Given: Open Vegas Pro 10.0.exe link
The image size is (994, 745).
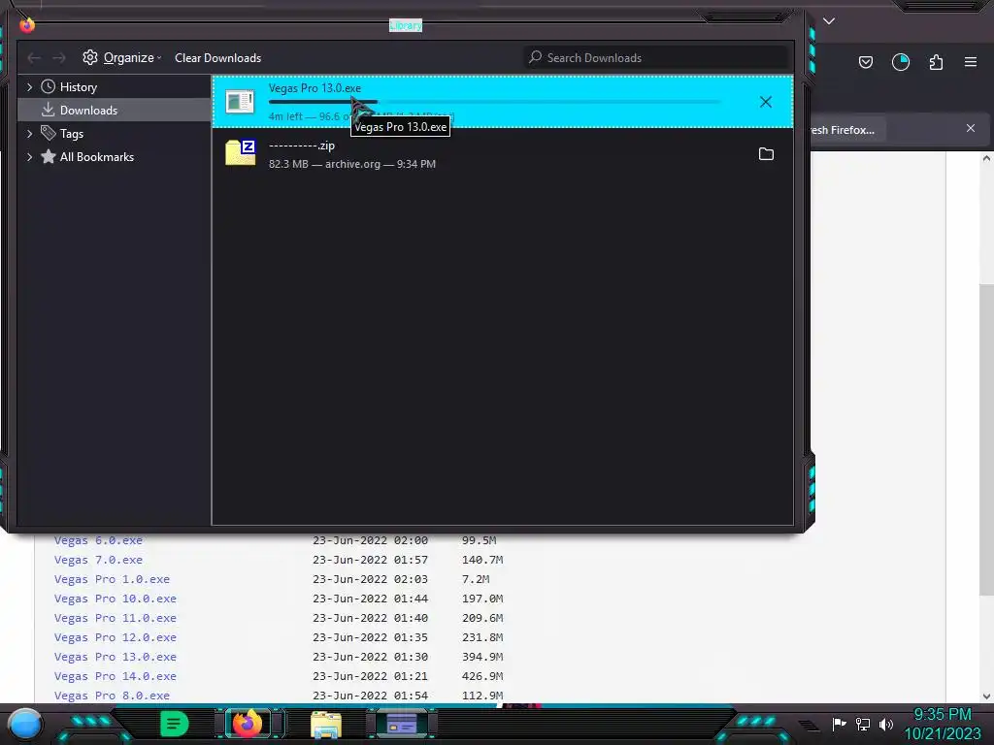Looking at the screenshot, I should 115,599.
